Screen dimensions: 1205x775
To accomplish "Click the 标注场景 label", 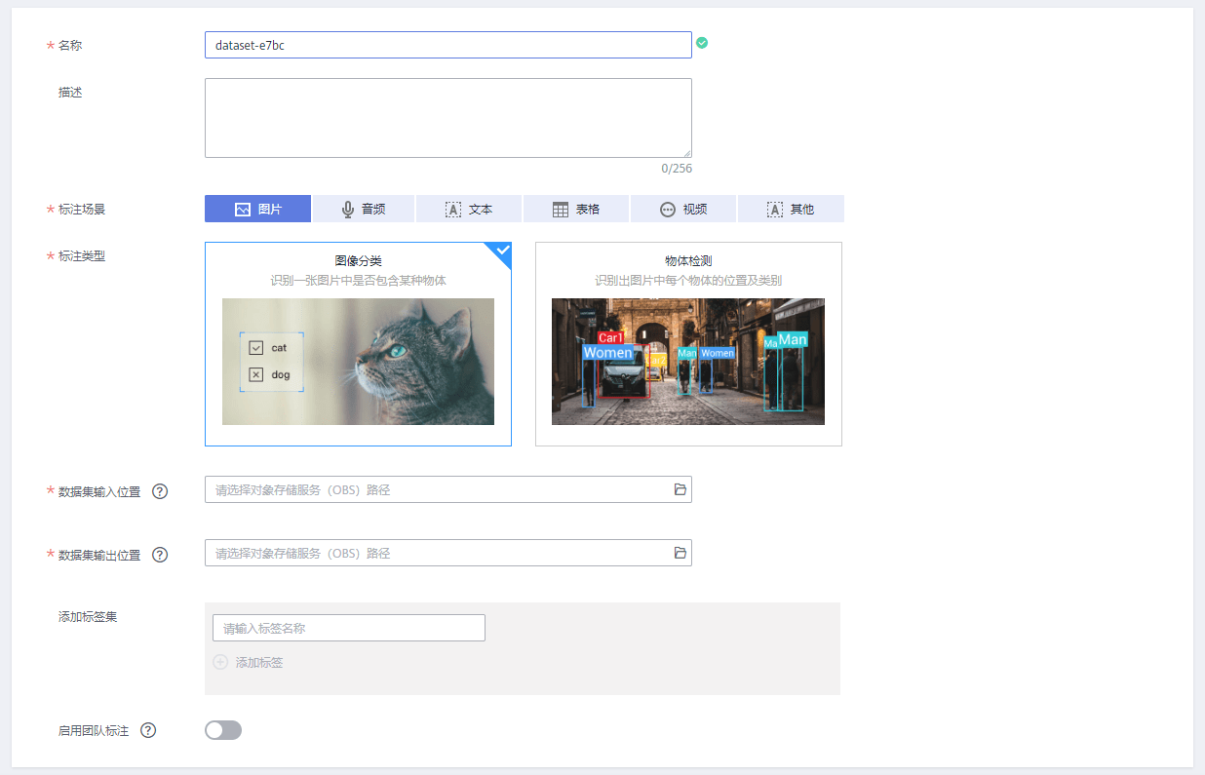I will 82,210.
